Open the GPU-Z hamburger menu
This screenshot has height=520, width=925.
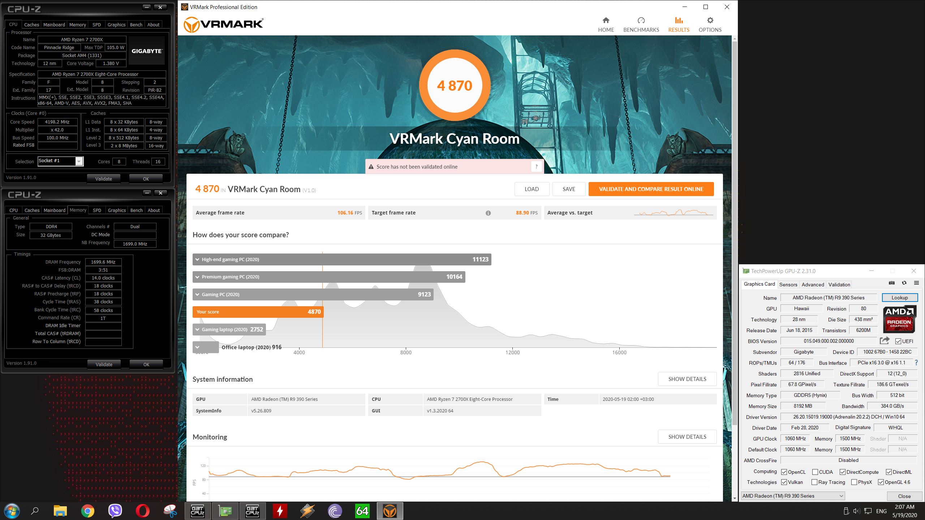[x=916, y=283]
